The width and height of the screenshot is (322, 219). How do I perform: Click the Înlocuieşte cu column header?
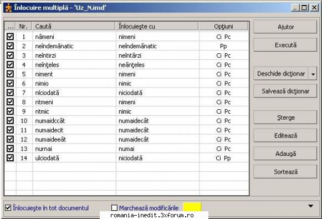[x=157, y=26]
